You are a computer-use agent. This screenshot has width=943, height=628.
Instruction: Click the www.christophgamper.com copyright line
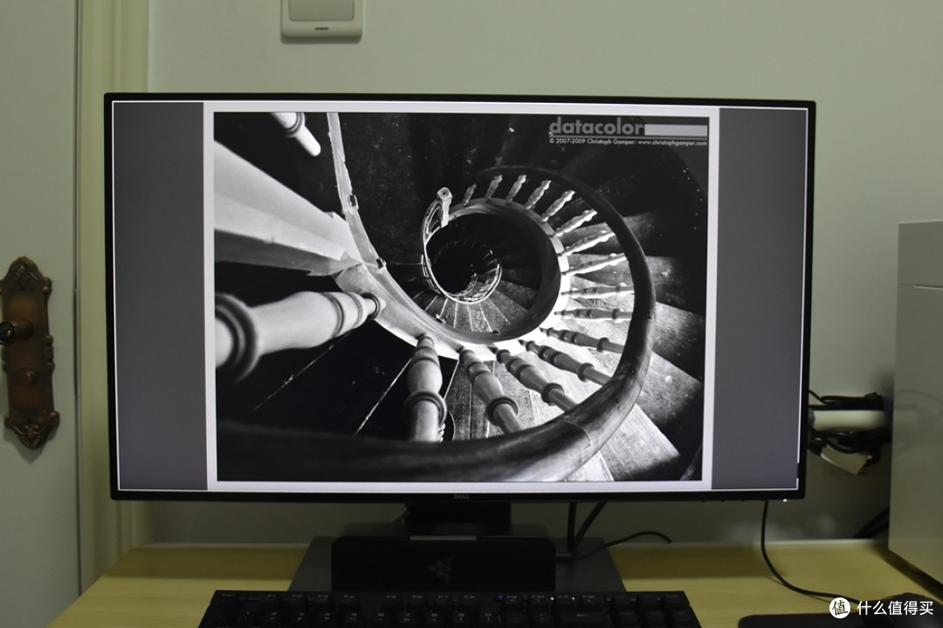click(x=628, y=142)
